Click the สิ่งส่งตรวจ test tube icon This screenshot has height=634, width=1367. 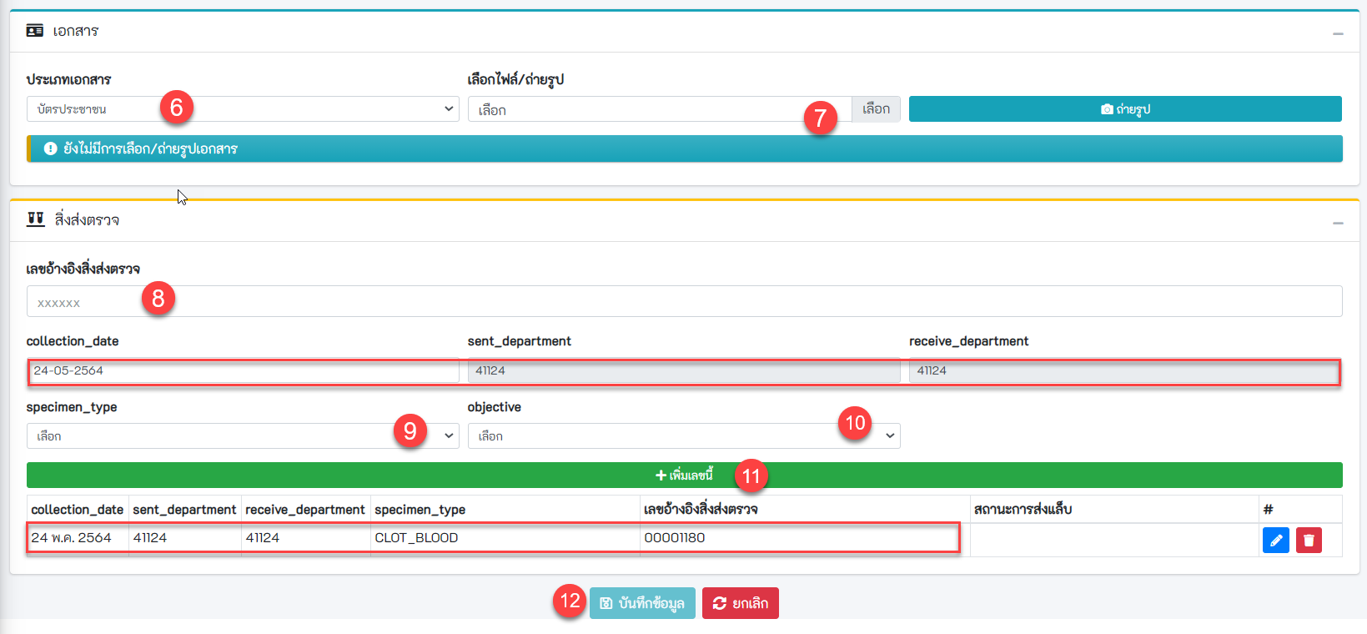tap(36, 219)
